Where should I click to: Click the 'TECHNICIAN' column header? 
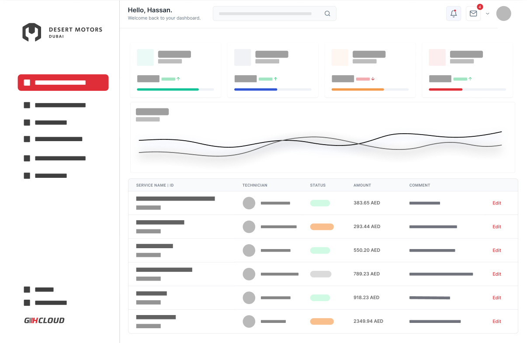255,185
